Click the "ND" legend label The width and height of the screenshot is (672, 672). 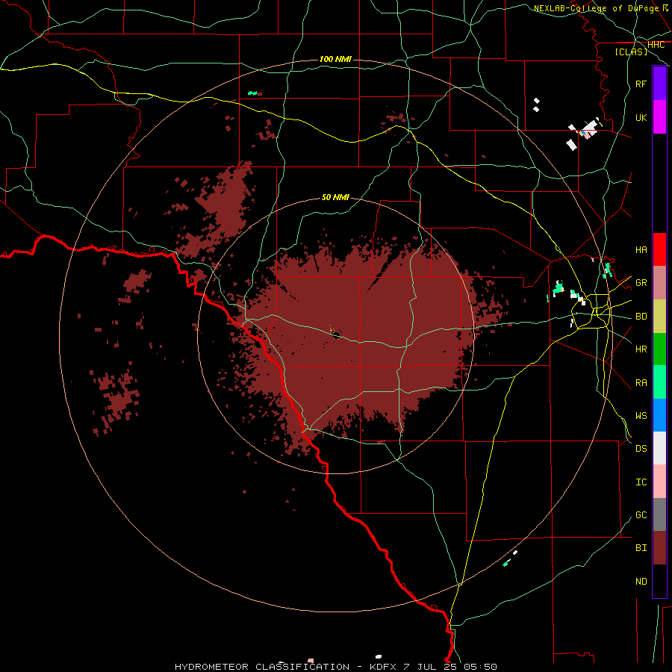pyautogui.click(x=641, y=582)
